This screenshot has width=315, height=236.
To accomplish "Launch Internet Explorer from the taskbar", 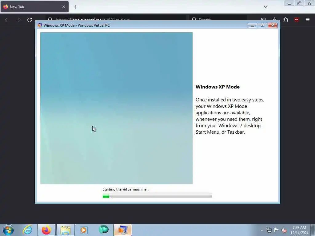I will click(x=27, y=230).
